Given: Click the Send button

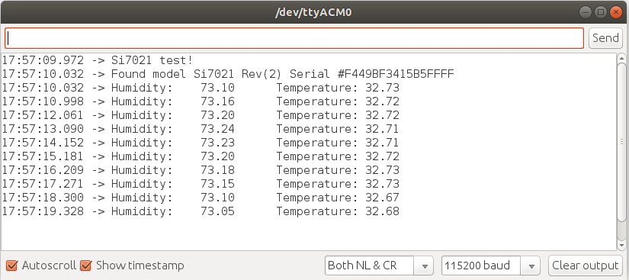Looking at the screenshot, I should pos(605,38).
